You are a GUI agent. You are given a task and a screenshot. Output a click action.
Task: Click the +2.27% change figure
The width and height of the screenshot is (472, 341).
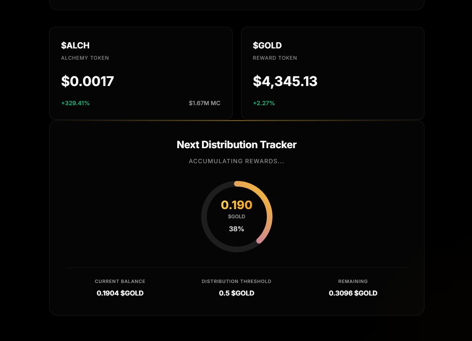tap(264, 103)
